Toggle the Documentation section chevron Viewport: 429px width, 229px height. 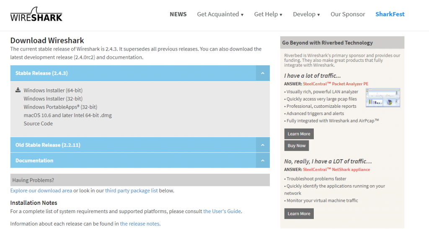tap(263, 160)
